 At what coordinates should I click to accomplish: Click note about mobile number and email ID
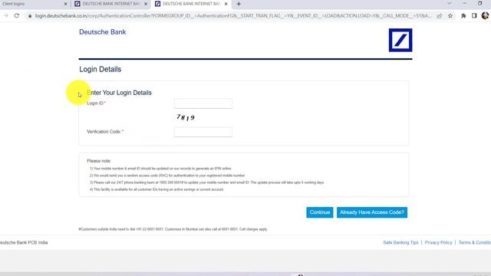coord(160,169)
